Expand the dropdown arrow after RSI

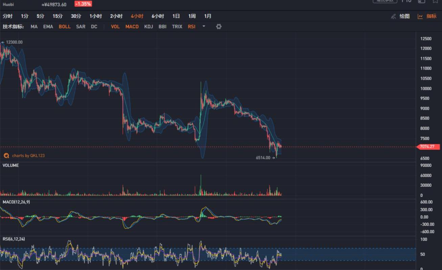click(204, 26)
